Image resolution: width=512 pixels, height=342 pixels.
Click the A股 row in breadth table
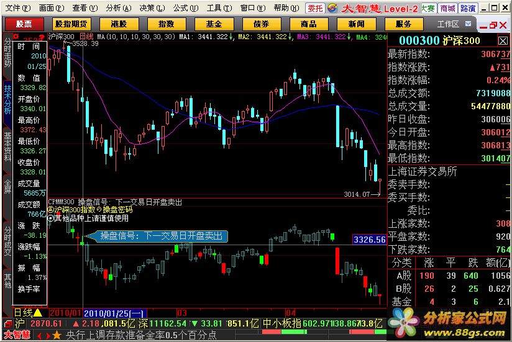pos(449,276)
